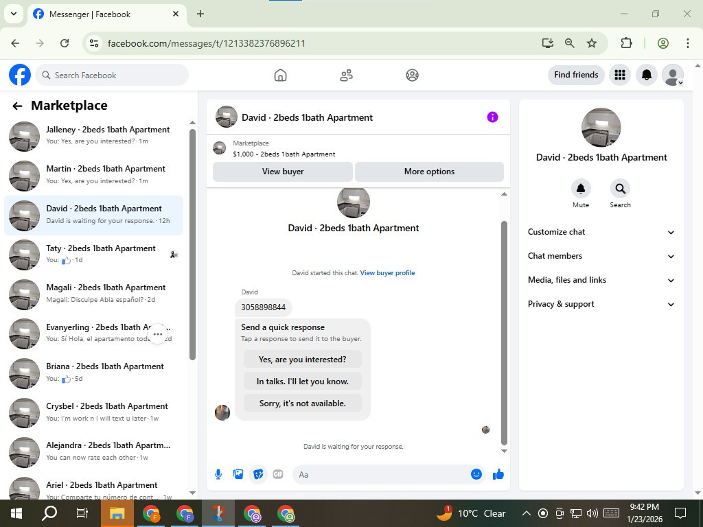The height and width of the screenshot is (527, 703).
Task: Open File Explorer from taskbar
Action: (x=117, y=513)
